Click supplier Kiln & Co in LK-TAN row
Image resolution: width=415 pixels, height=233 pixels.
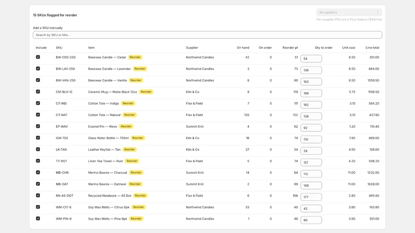[192, 150]
